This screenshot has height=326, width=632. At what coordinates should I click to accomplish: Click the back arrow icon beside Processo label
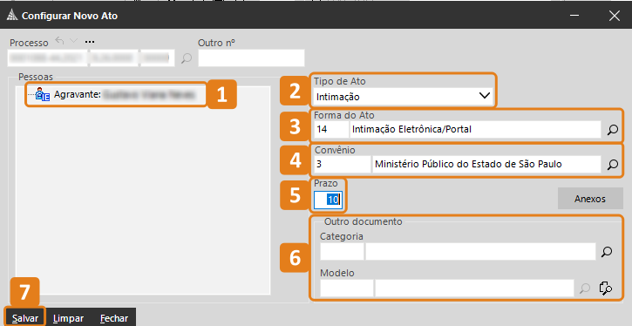click(59, 41)
